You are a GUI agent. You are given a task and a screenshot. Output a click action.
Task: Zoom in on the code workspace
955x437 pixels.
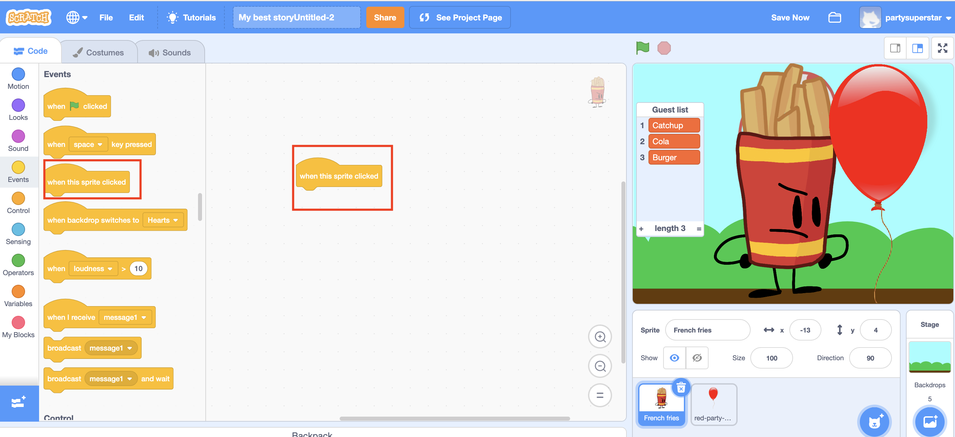(x=600, y=337)
